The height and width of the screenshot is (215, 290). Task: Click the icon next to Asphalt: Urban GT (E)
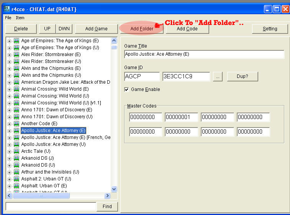coord(16,186)
